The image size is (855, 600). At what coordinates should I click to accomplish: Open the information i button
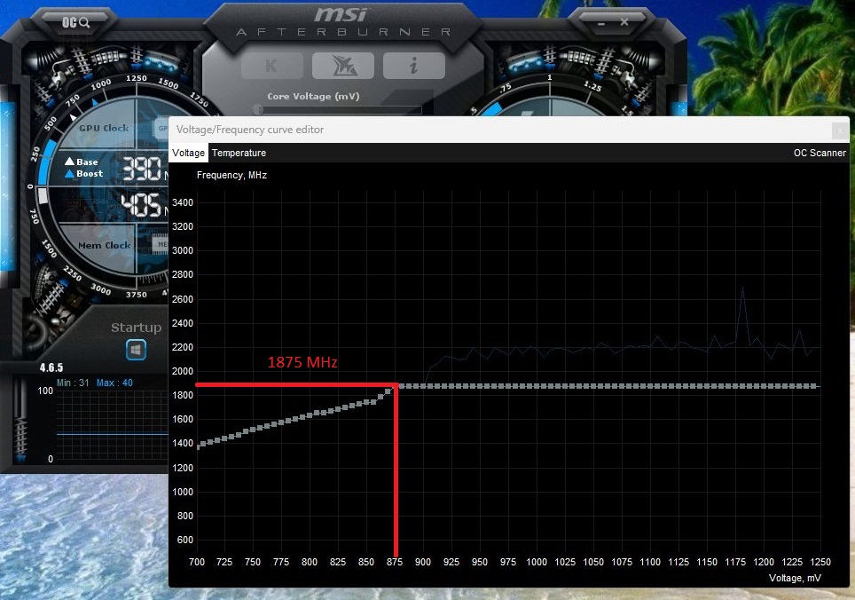[x=414, y=66]
